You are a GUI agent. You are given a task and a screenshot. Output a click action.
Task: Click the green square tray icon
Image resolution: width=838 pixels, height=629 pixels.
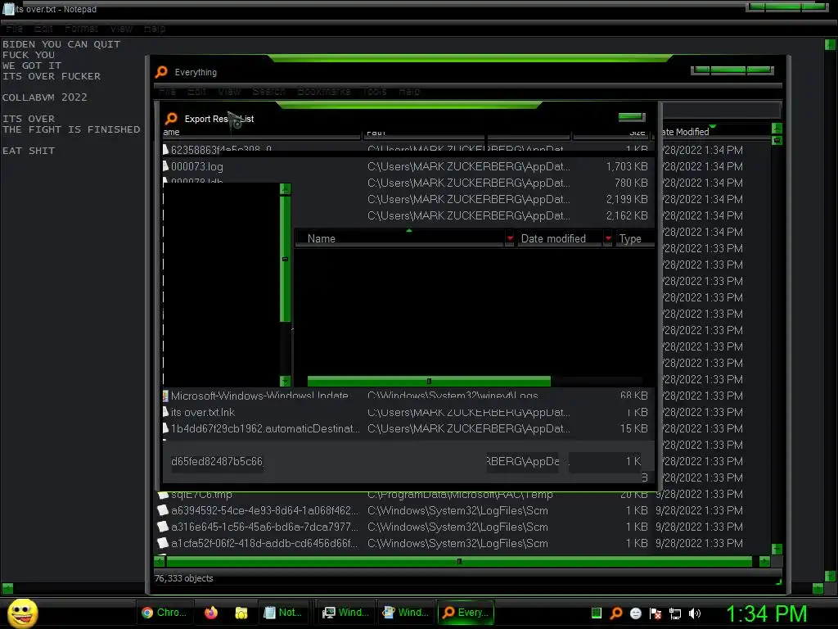click(597, 613)
